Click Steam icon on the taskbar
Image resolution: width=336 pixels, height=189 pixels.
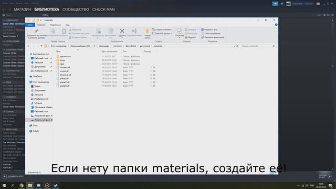click(x=56, y=185)
